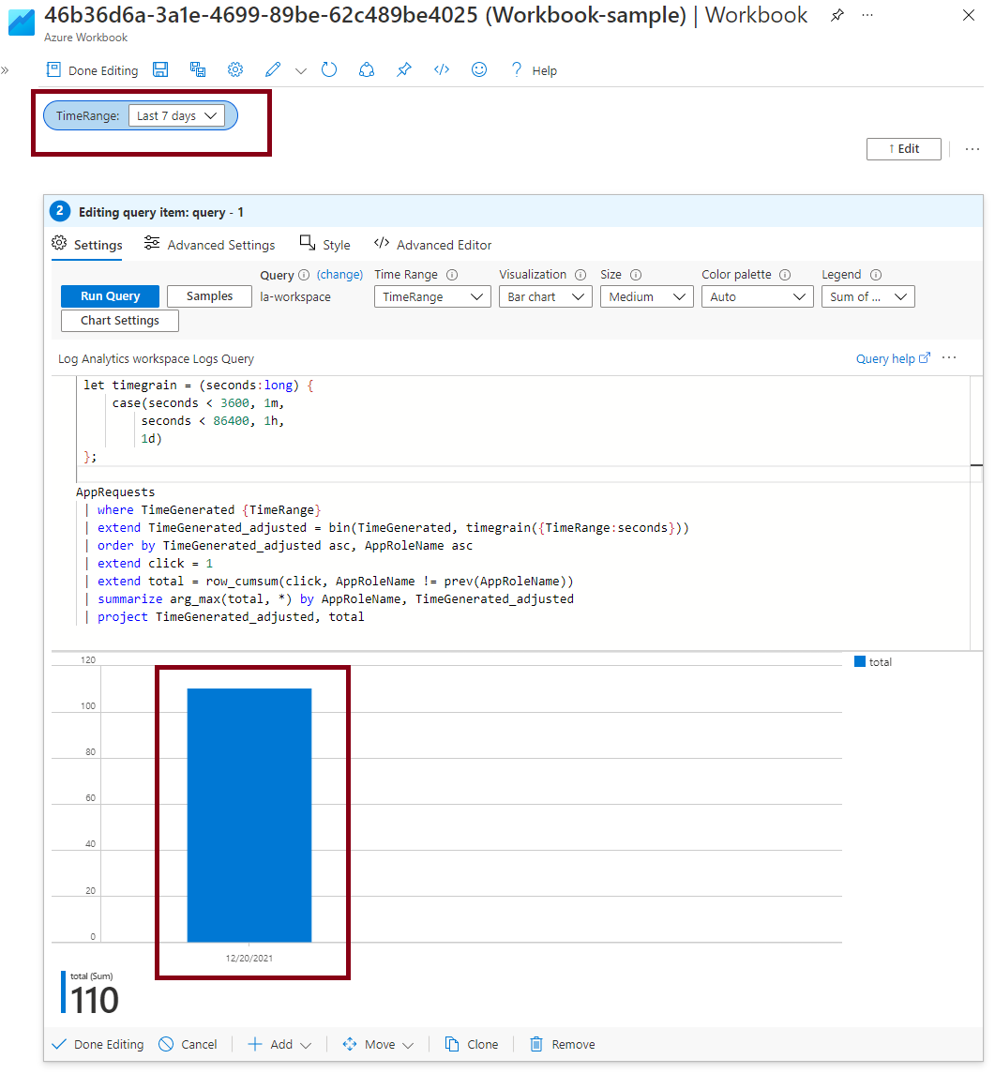995x1074 pixels.
Task: Open the Add dropdown at bottom
Action: [279, 1044]
